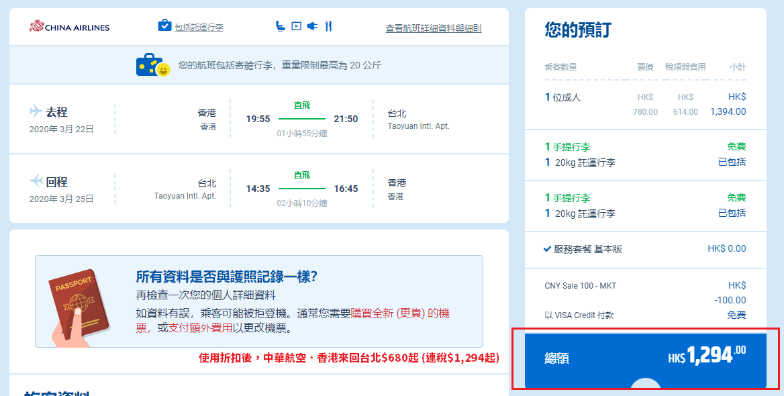Click the red 支付額外費用 text
The height and width of the screenshot is (396, 784).
[x=201, y=328]
